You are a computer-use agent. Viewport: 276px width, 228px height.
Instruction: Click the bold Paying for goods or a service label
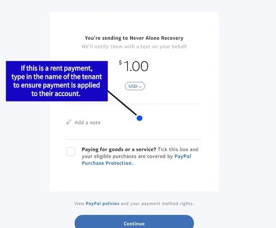point(119,150)
